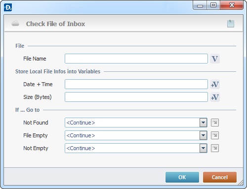Click the jump-to-step icon beside Not Found
Screen dimensions: 247x189
click(x=215, y=123)
